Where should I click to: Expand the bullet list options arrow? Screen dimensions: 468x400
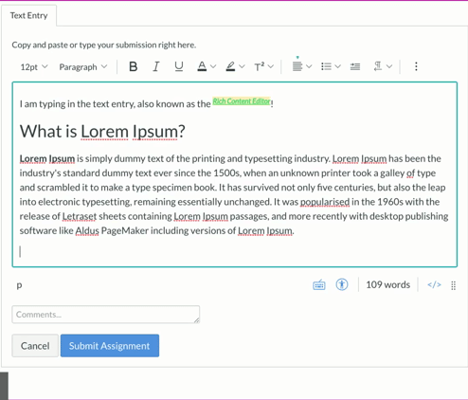coord(338,66)
